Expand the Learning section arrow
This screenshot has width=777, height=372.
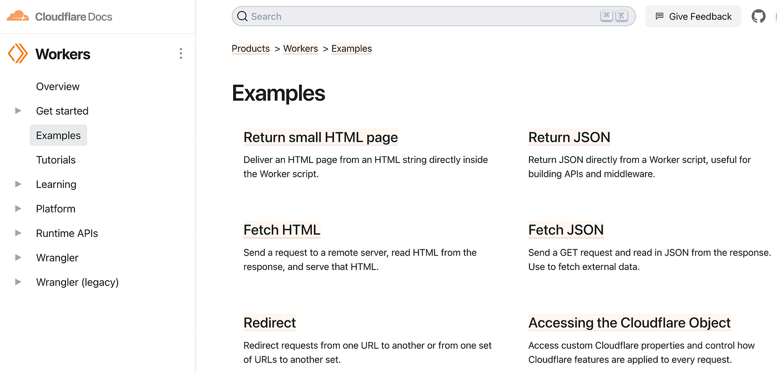(x=18, y=184)
